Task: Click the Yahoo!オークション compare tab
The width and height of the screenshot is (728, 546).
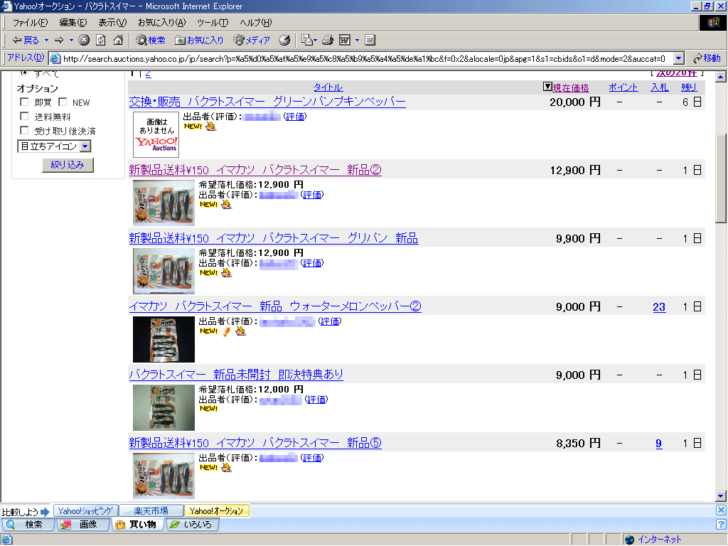Action: pyautogui.click(x=216, y=510)
